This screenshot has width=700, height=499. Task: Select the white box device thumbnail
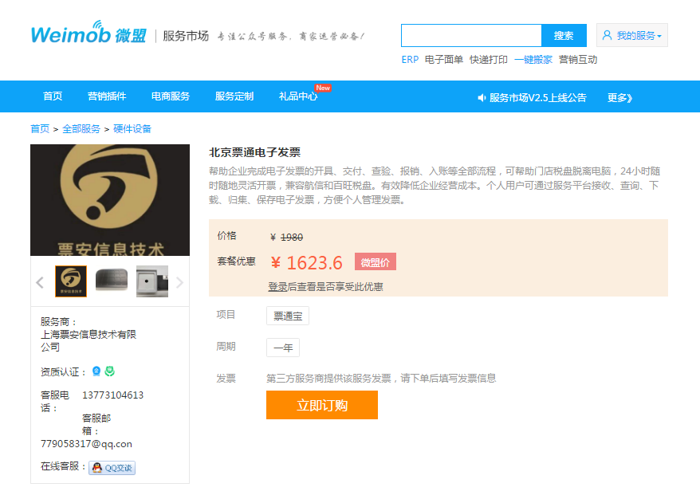click(152, 281)
